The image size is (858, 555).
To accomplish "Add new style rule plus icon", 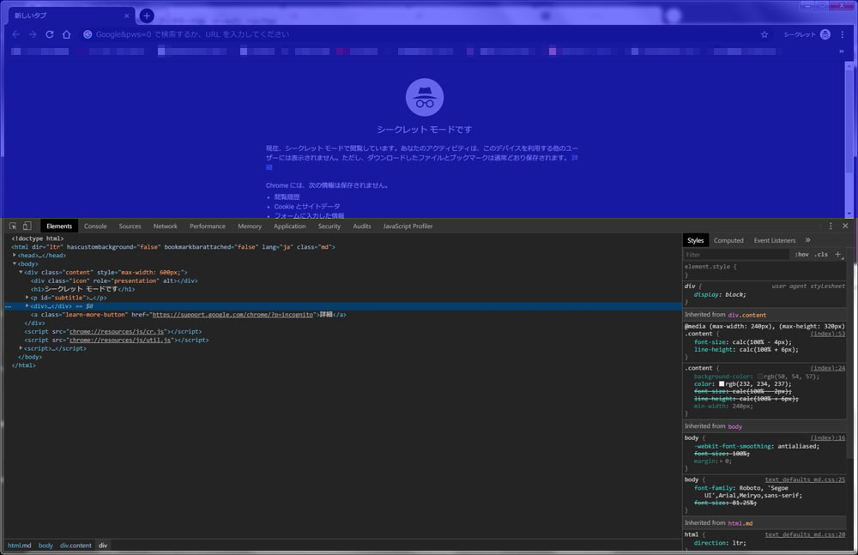I will 837,254.
